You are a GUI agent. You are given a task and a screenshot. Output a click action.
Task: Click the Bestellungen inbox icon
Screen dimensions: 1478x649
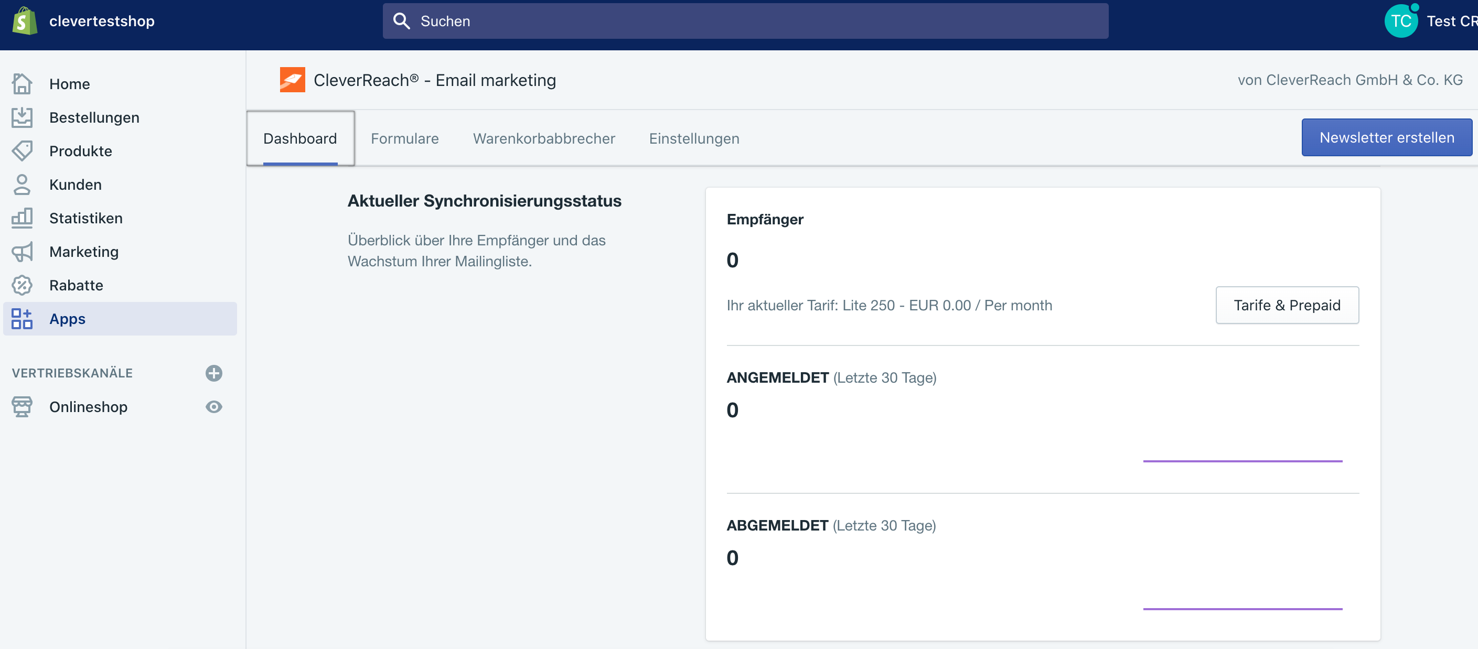(22, 117)
